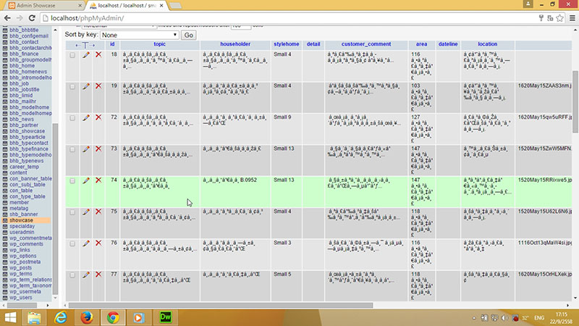The image size is (579, 326).
Task: Open the Sort by key dropdown
Action: [x=139, y=35]
